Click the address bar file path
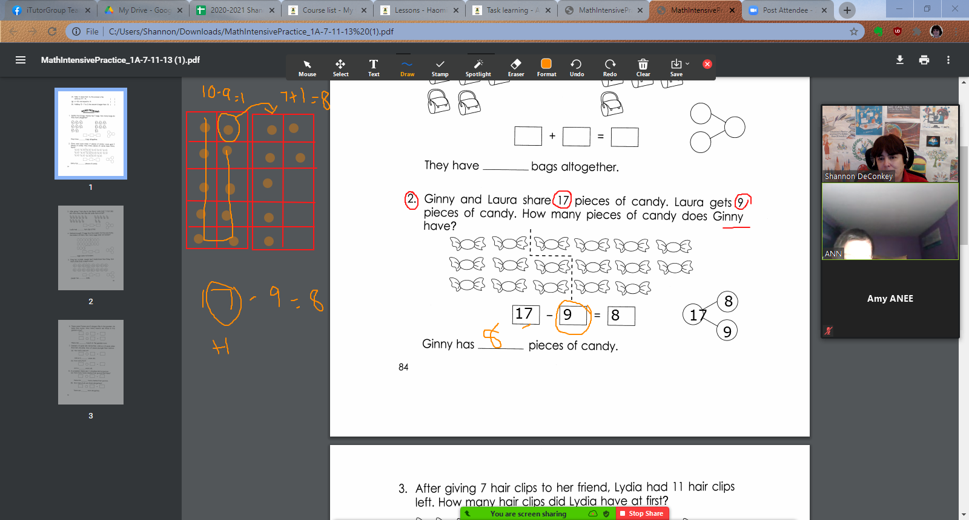 tap(251, 31)
